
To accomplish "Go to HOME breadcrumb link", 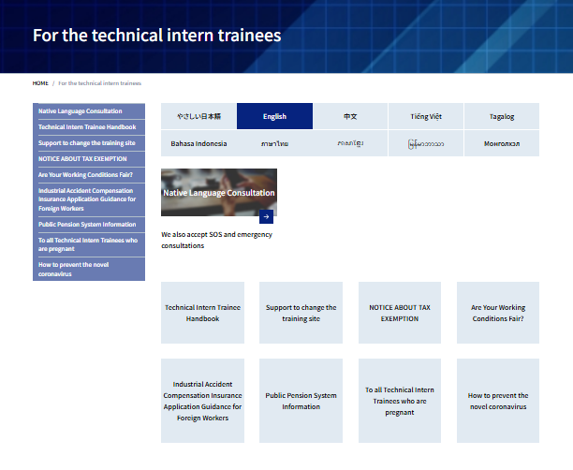I will coord(40,83).
